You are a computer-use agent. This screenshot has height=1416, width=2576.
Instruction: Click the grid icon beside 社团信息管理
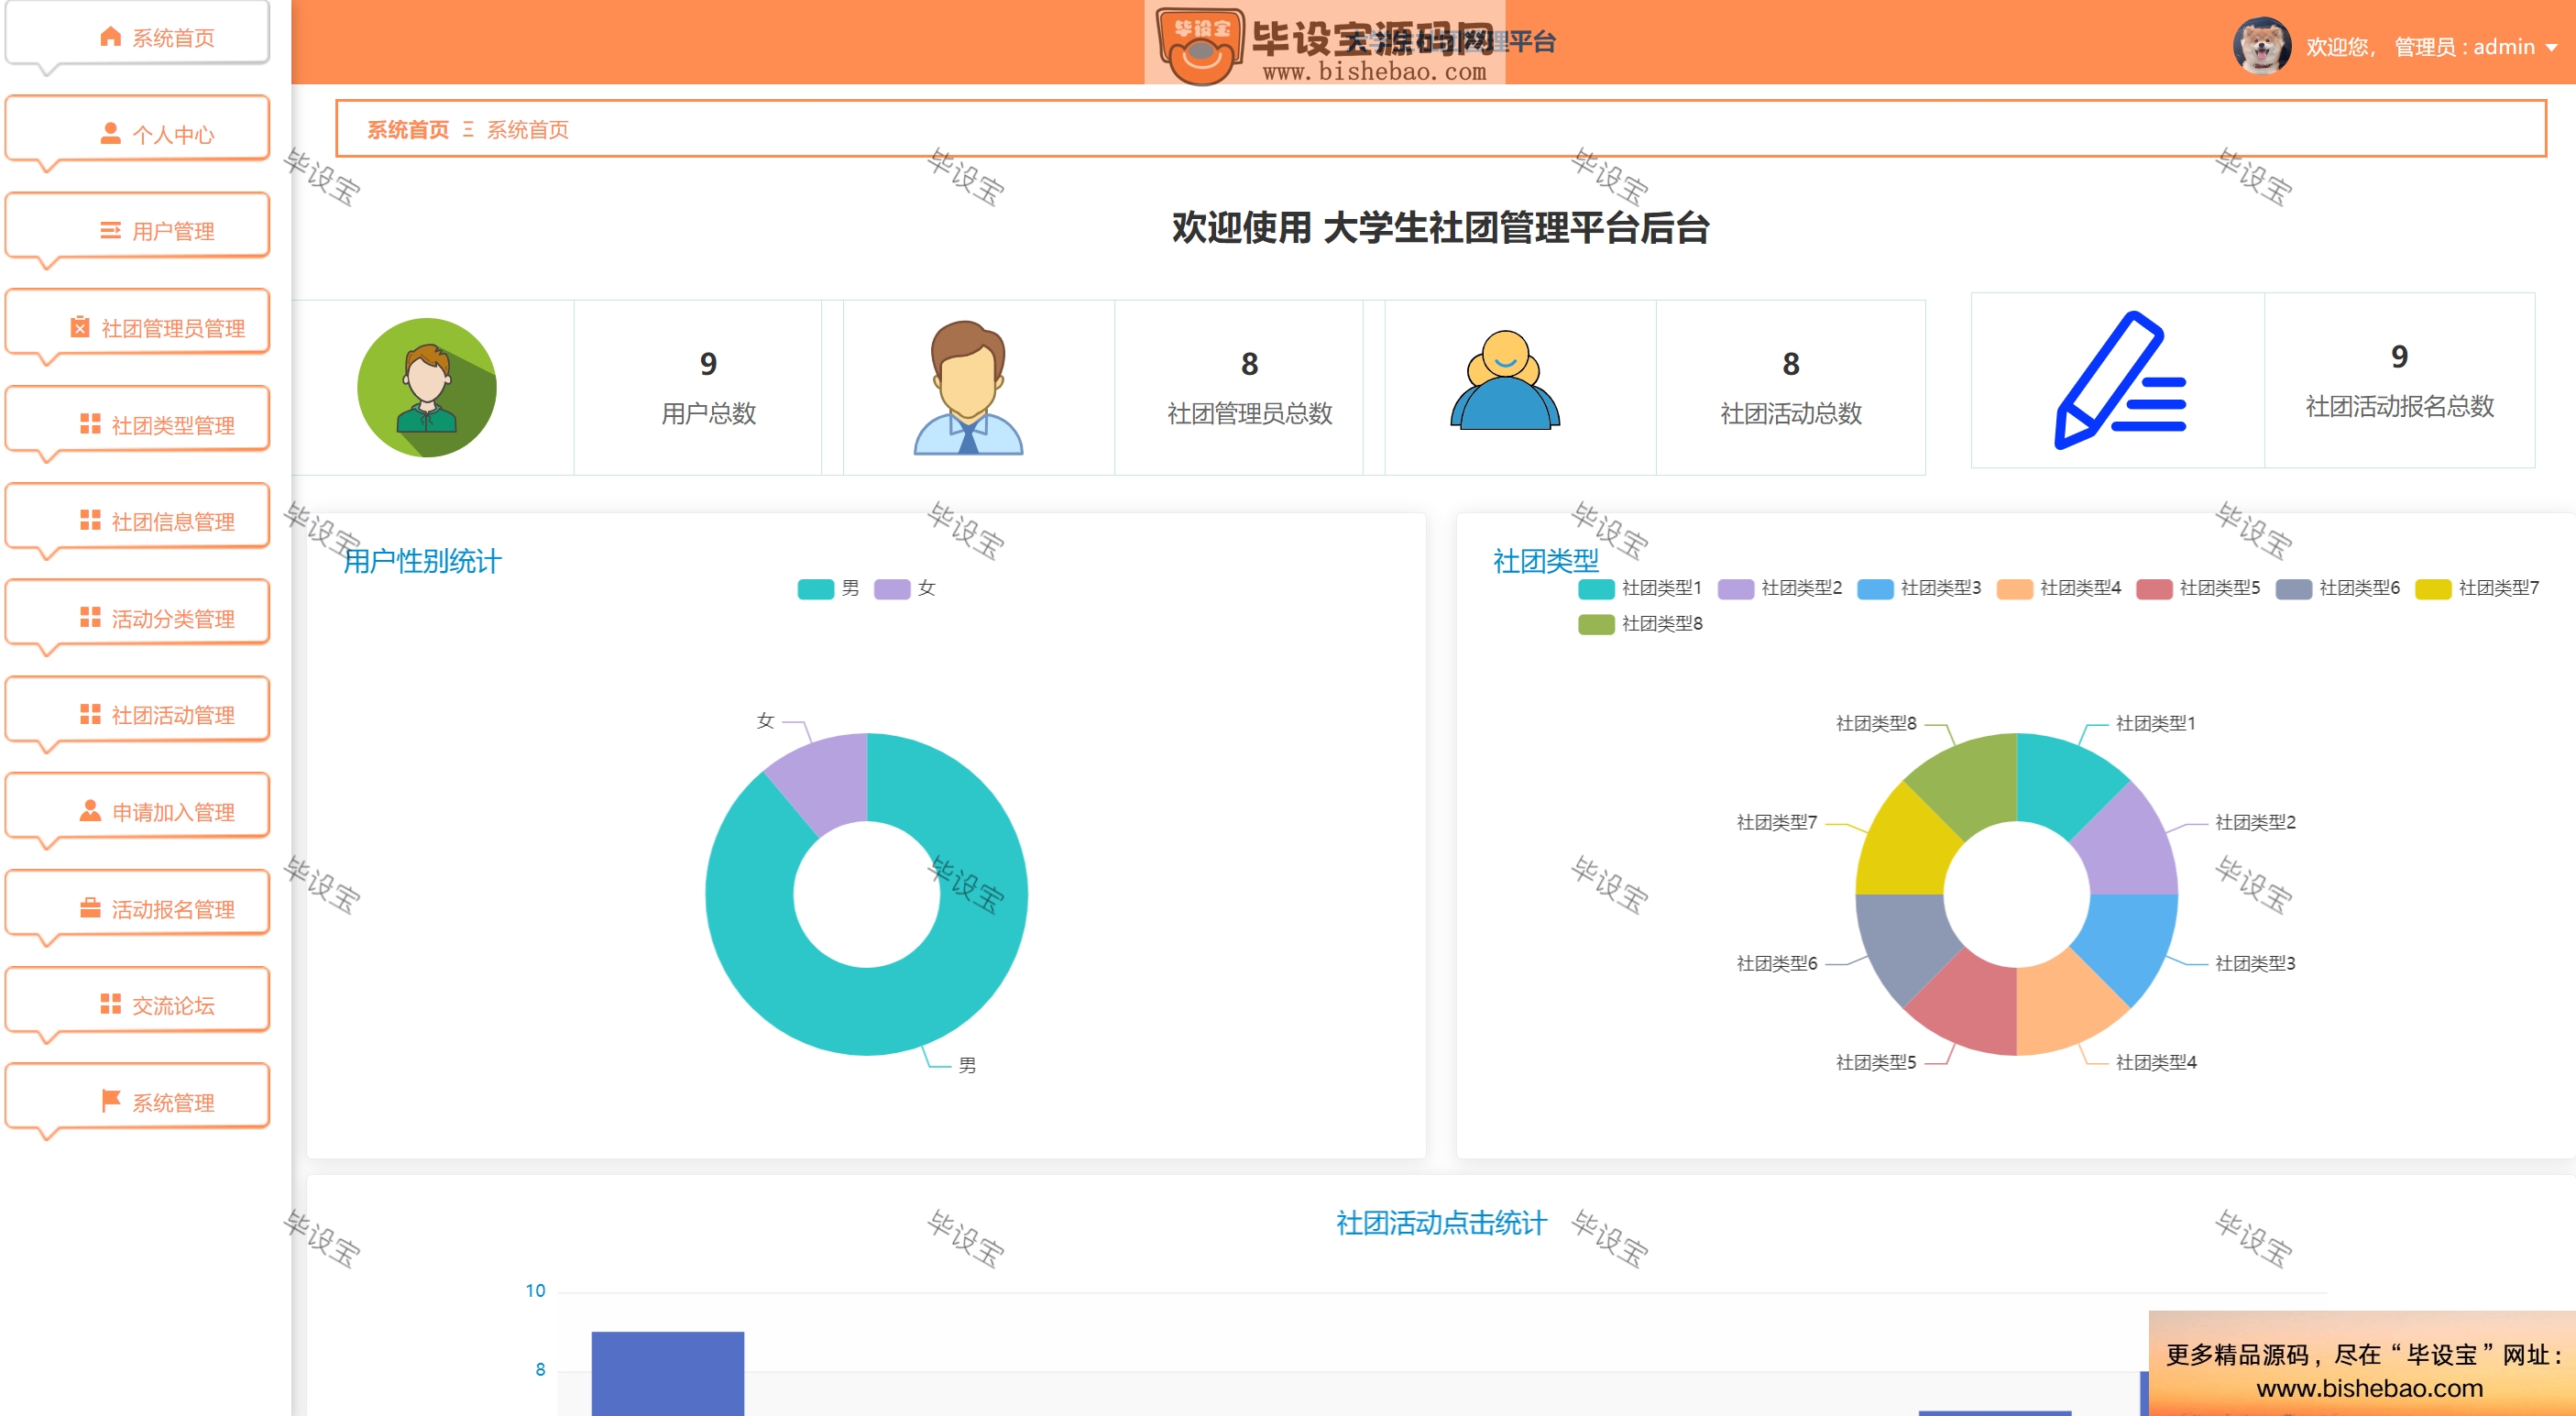coord(90,521)
